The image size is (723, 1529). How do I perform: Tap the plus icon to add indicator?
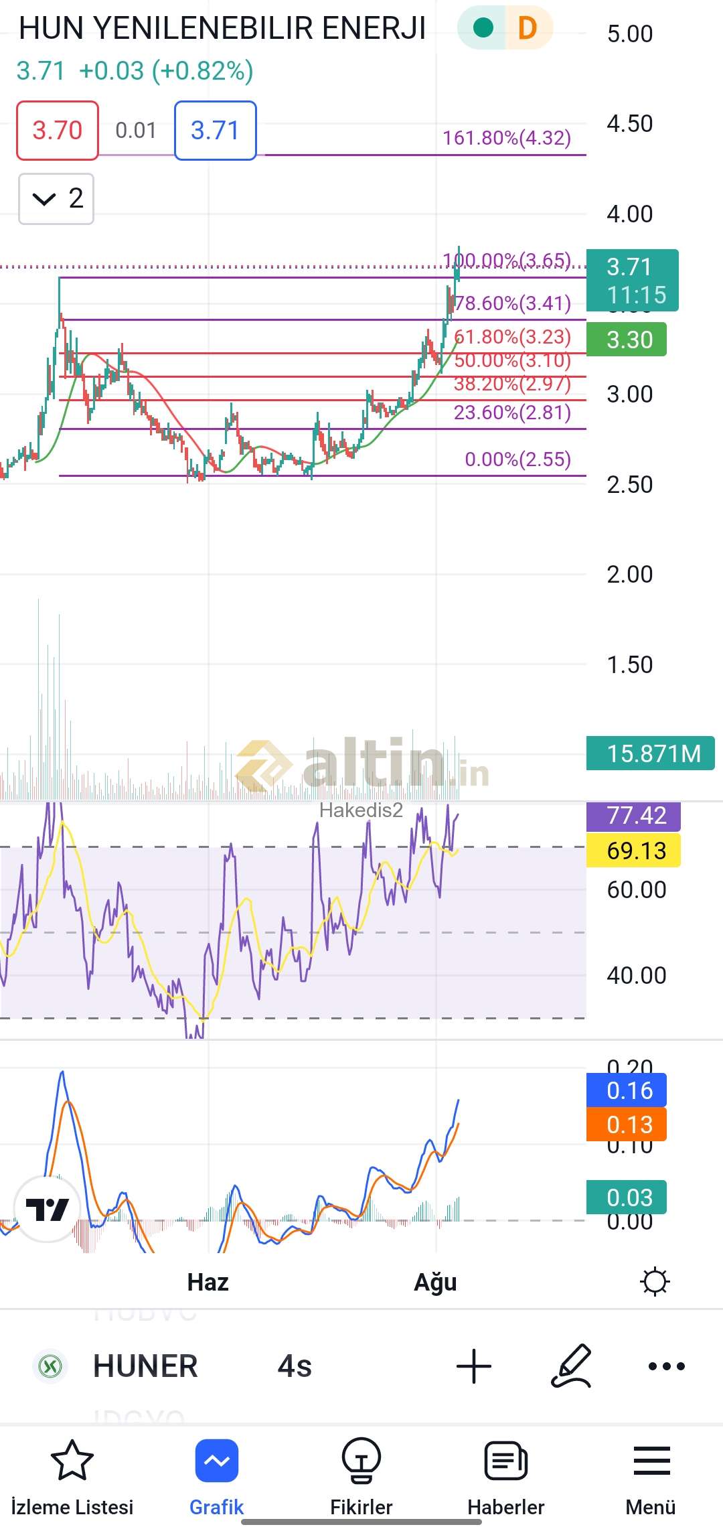click(x=473, y=1366)
